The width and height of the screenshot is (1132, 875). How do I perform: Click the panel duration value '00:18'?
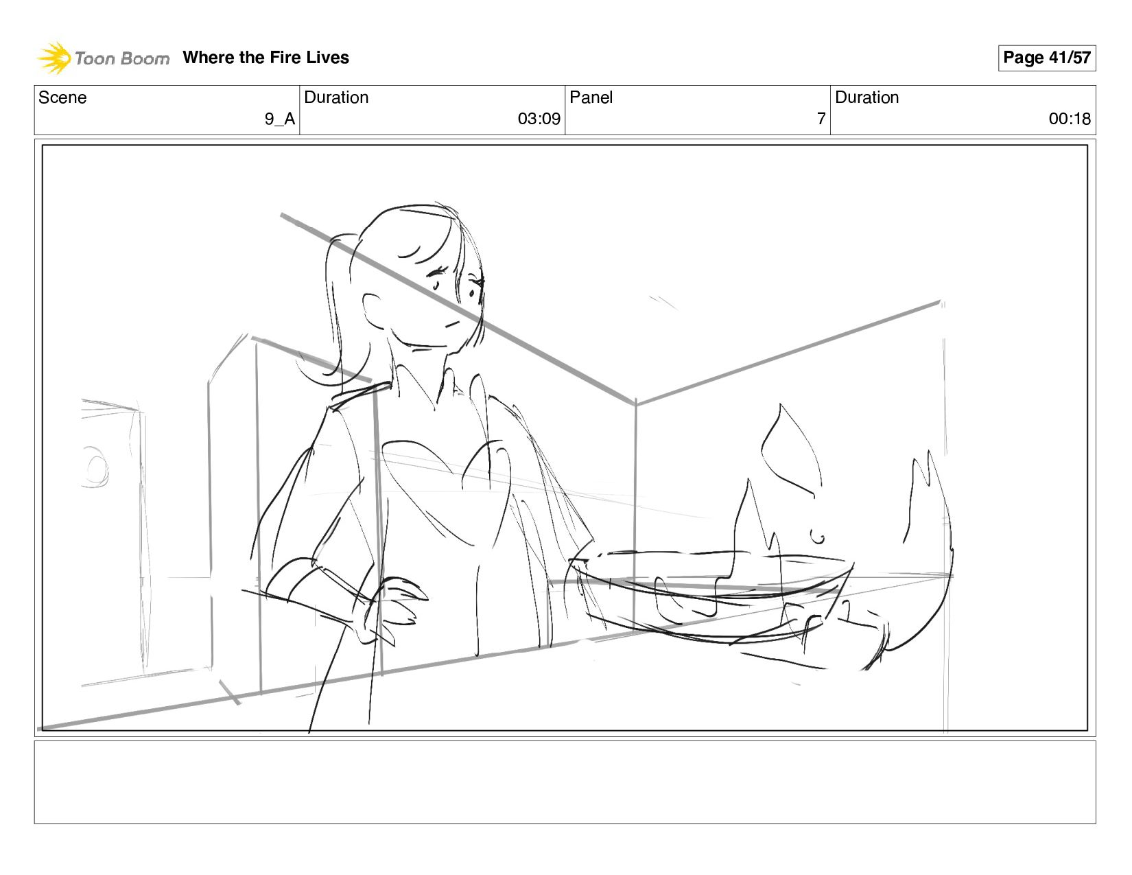pos(1070,119)
